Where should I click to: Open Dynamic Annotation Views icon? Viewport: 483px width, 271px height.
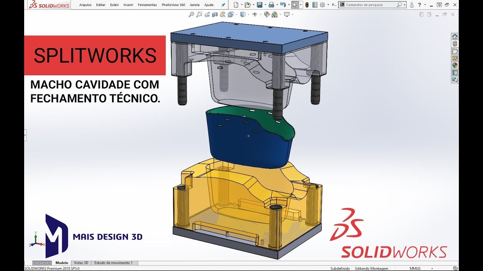(x=223, y=14)
